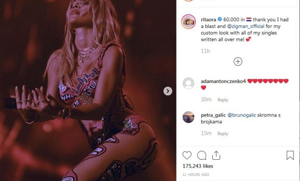Click the concert photo of the post
Screen dimensions: 300x181
click(x=88, y=90)
